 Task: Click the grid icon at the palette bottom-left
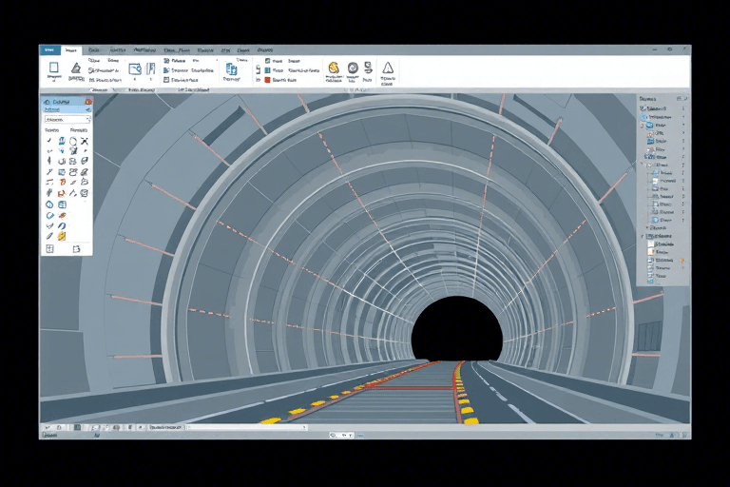coord(49,249)
